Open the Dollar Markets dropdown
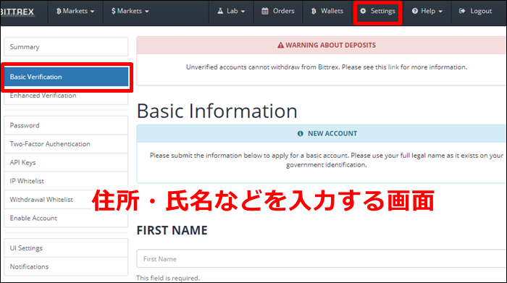The image size is (507, 283). [x=130, y=12]
